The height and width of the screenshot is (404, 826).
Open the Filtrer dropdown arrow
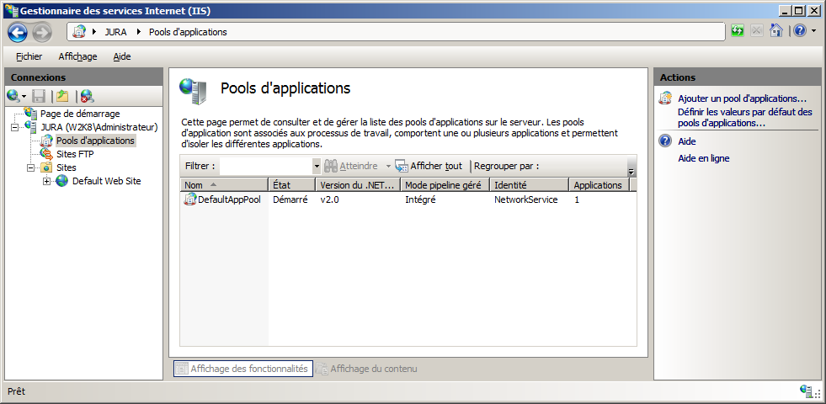(x=317, y=167)
